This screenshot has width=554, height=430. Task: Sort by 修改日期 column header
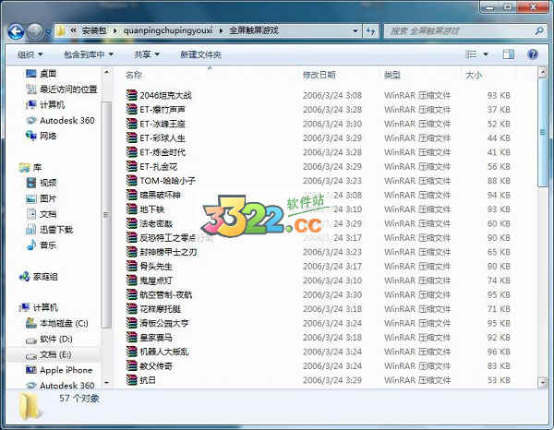[x=319, y=75]
